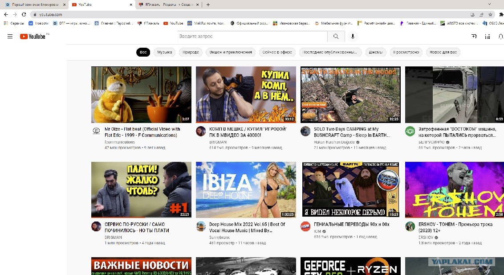
Task: Select the Сейчас в эфире chip
Action: tap(277, 52)
